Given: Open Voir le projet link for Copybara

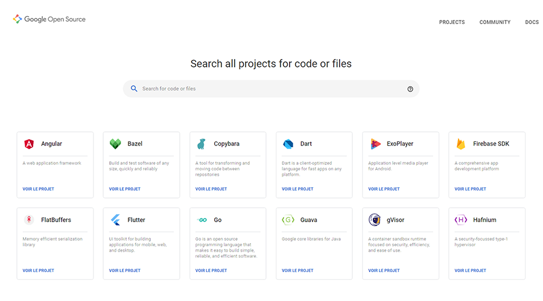Looking at the screenshot, I should pyautogui.click(x=211, y=189).
